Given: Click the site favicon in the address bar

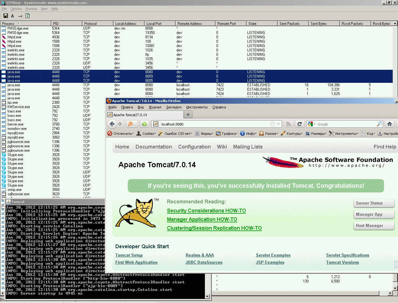Looking at the screenshot, I should pos(156,124).
